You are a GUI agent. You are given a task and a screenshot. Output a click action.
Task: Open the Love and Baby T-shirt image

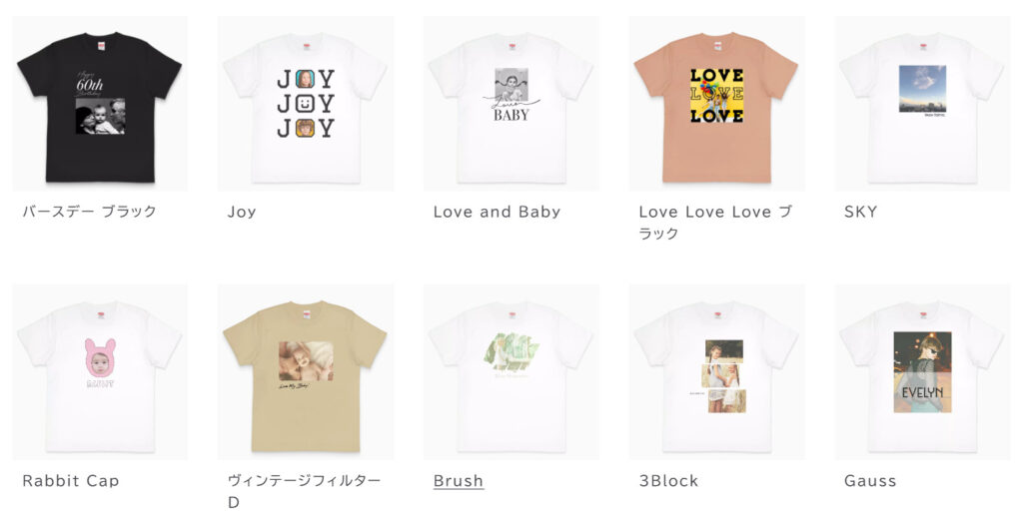[511, 104]
